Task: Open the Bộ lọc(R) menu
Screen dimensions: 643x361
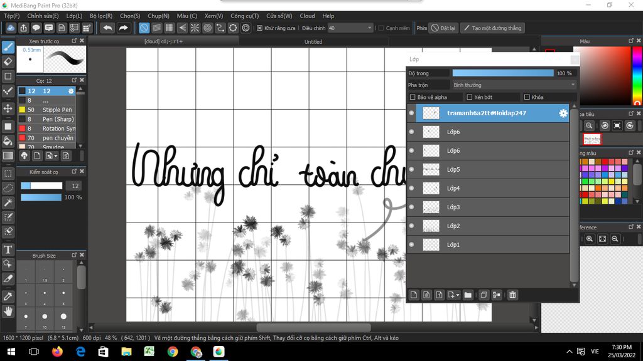Action: point(101,16)
